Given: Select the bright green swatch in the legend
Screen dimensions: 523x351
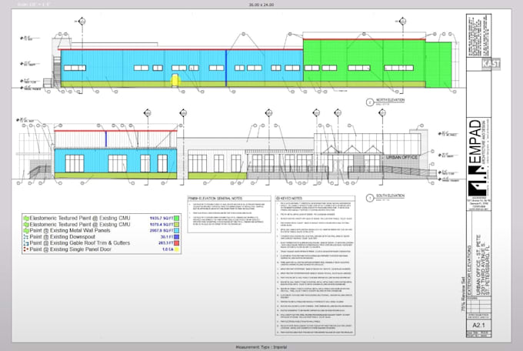Looking at the screenshot, I should click(177, 219).
